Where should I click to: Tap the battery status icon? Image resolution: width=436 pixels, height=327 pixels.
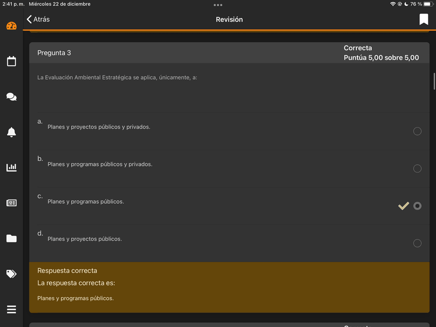pyautogui.click(x=428, y=4)
